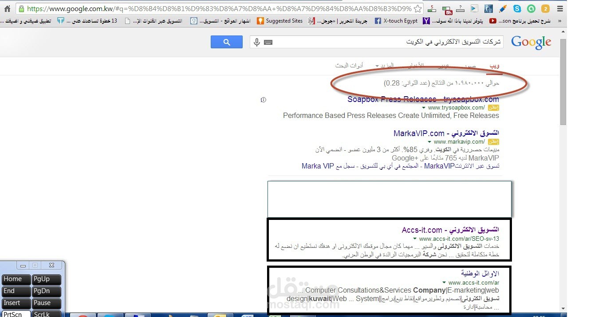Click the PgDn key on on-screen keyboard

tap(46, 291)
